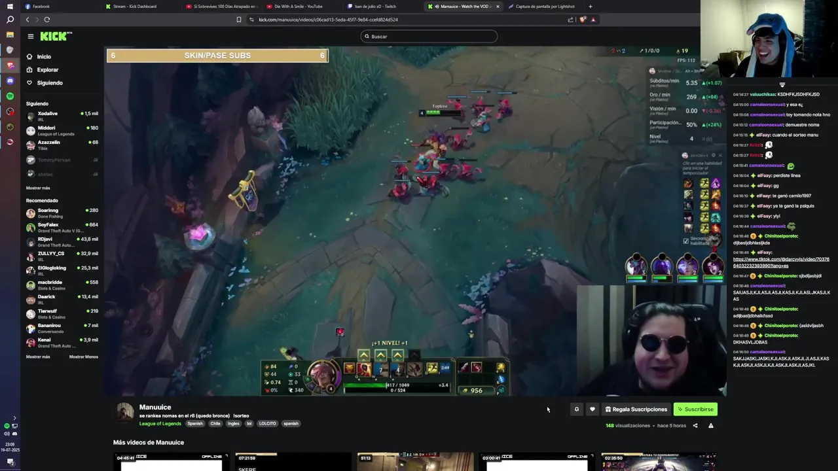Select the ingles tag
The width and height of the screenshot is (838, 471).
click(x=234, y=424)
